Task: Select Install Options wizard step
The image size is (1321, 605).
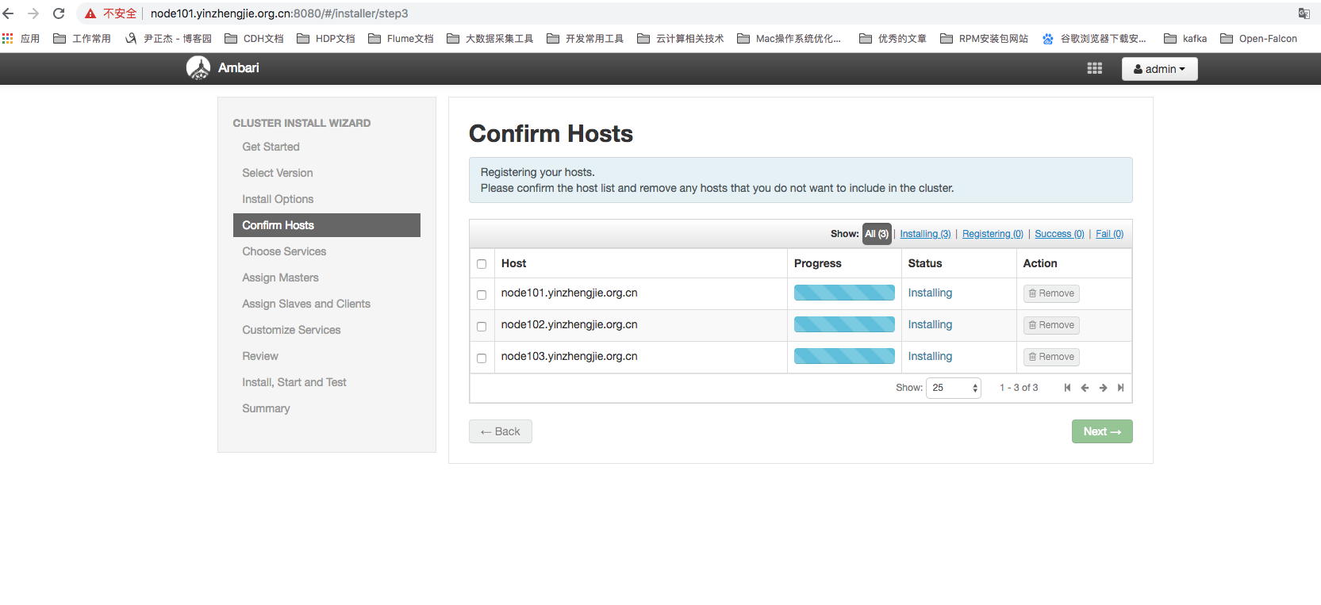Action: point(278,199)
